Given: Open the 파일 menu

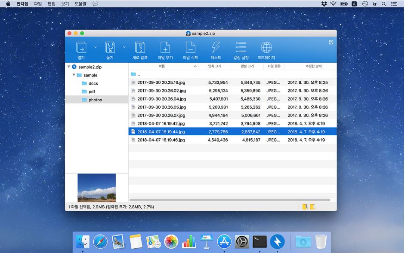Looking at the screenshot, I should pos(38,4).
